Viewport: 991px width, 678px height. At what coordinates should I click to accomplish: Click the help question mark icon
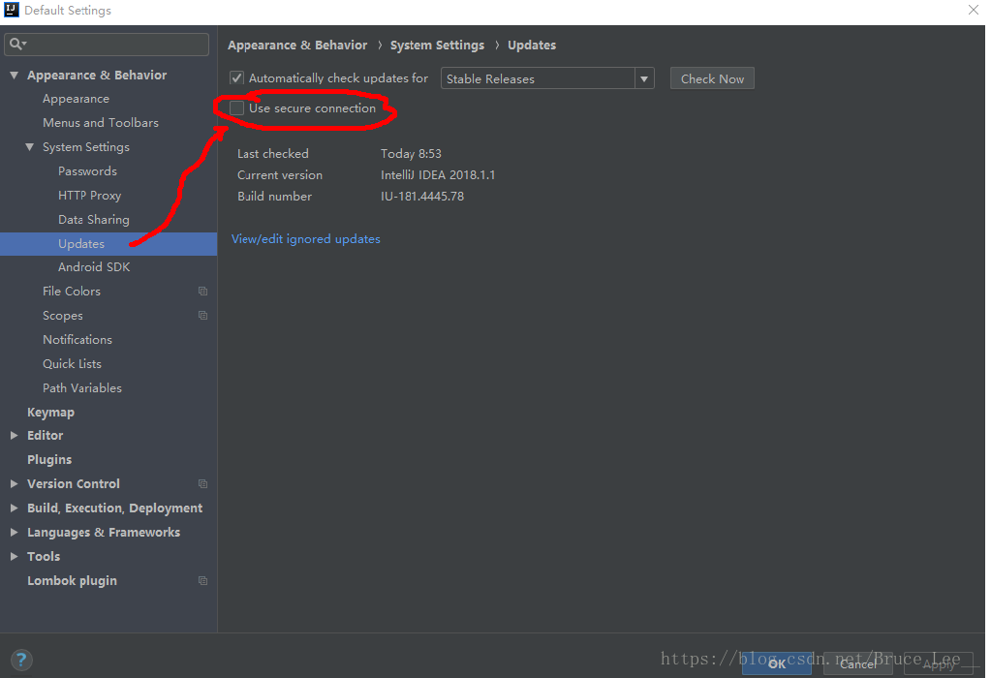point(21,660)
